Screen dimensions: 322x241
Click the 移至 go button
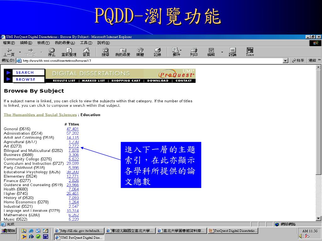pyautogui.click(x=298, y=61)
